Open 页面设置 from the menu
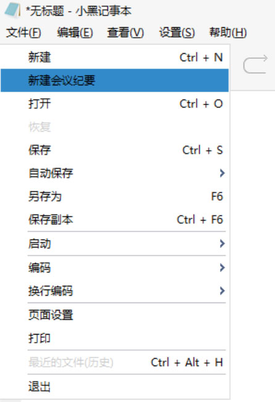 114,315
